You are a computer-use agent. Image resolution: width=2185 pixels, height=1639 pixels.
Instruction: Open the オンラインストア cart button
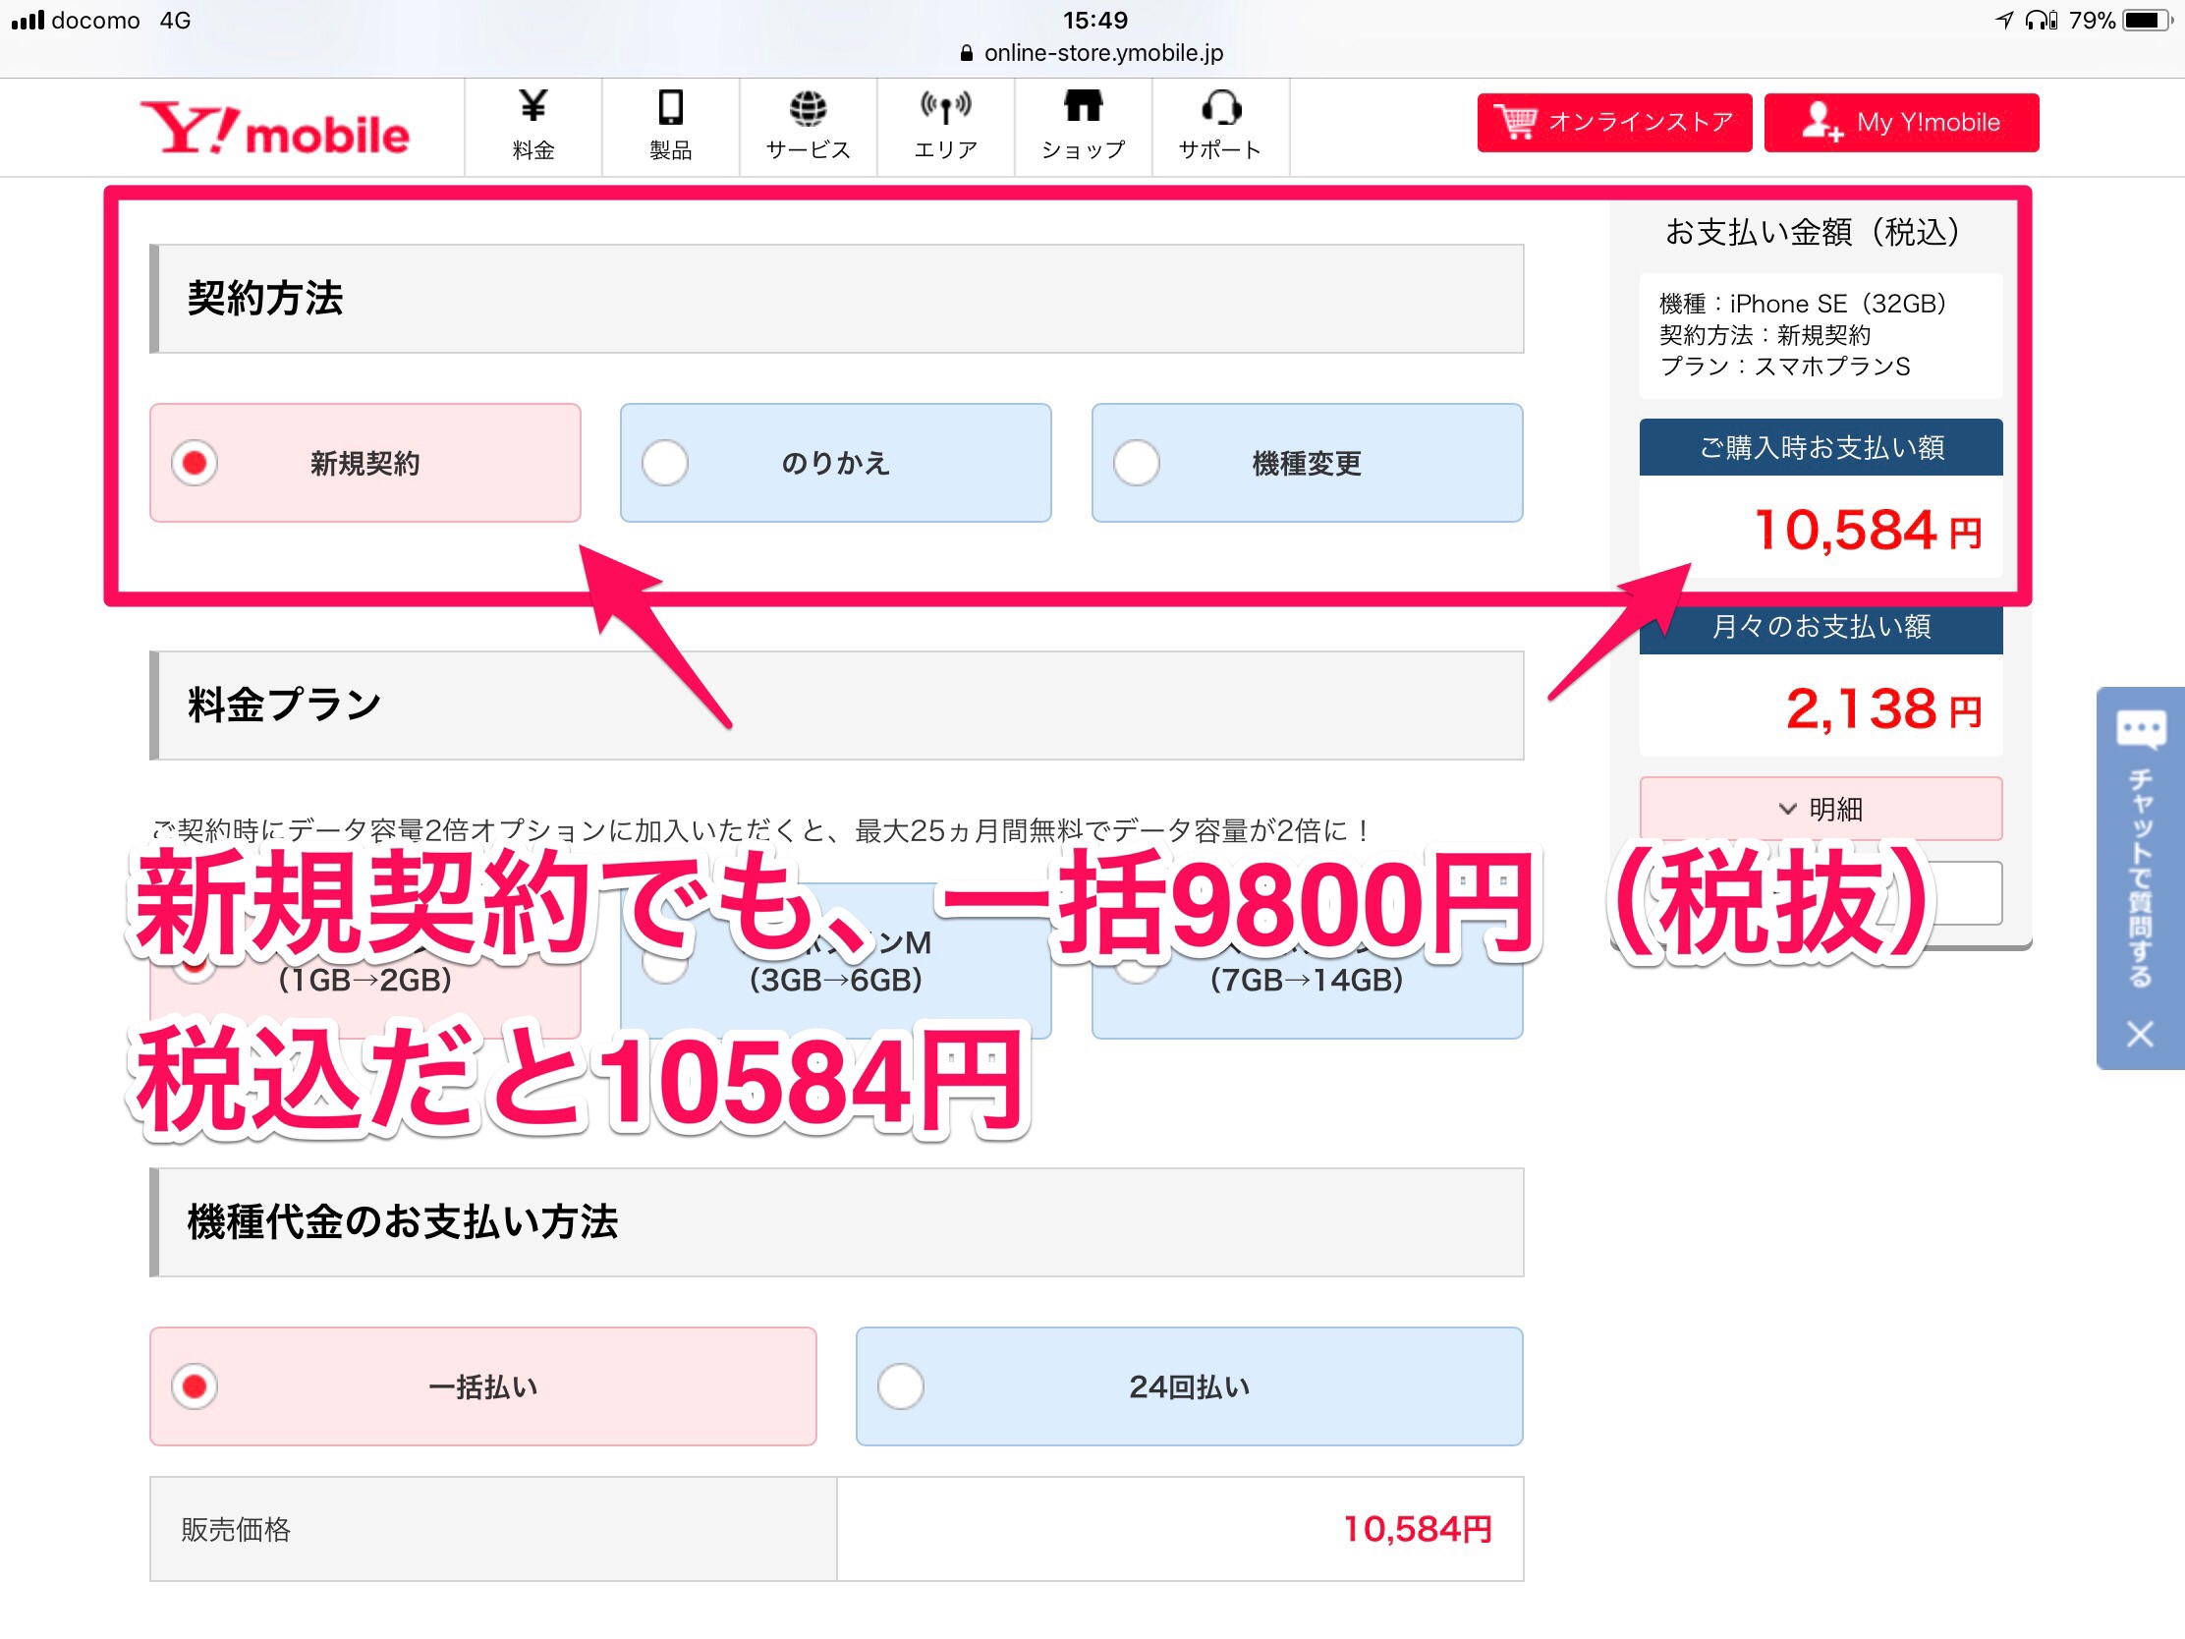pyautogui.click(x=1613, y=123)
